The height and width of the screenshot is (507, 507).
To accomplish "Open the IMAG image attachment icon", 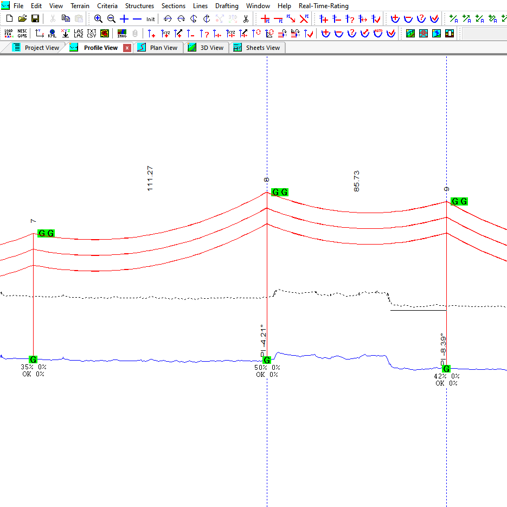I will point(122,33).
